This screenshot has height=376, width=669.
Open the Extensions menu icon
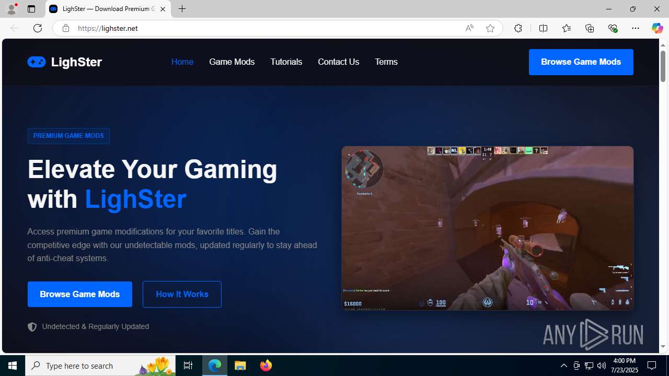click(517, 28)
